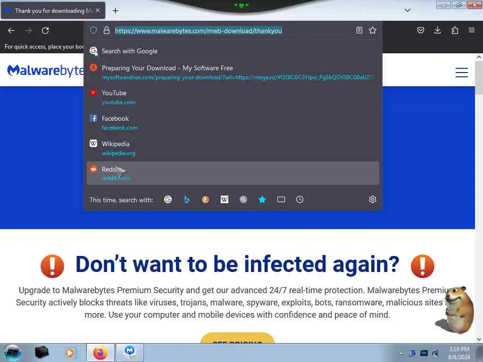The height and width of the screenshot is (362, 483).
Task: Reload the current page
Action: coord(45,31)
